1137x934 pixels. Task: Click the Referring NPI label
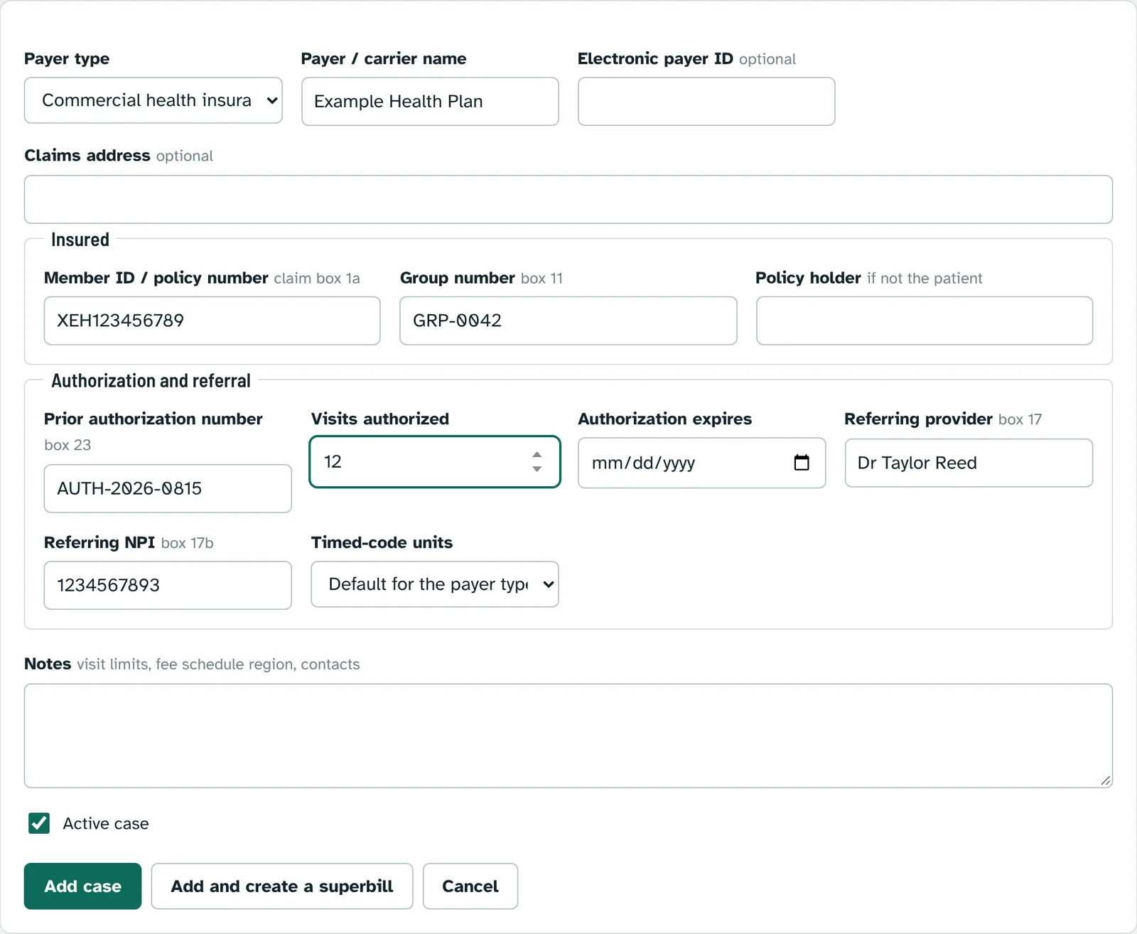coord(99,542)
